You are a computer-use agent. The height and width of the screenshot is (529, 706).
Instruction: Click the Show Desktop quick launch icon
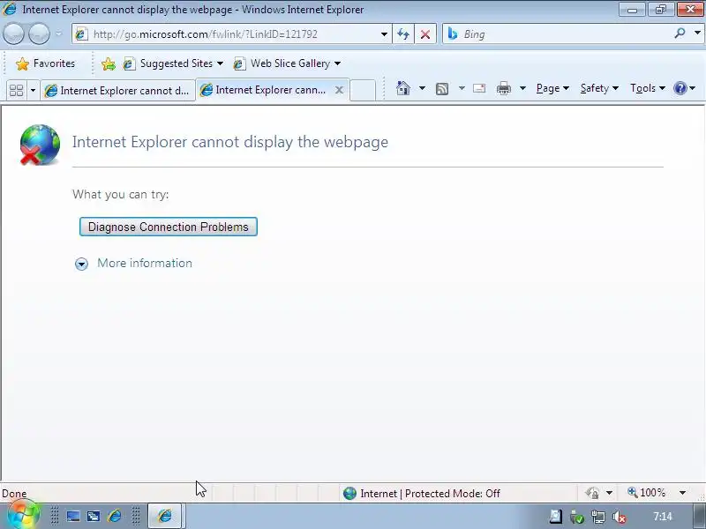73,516
